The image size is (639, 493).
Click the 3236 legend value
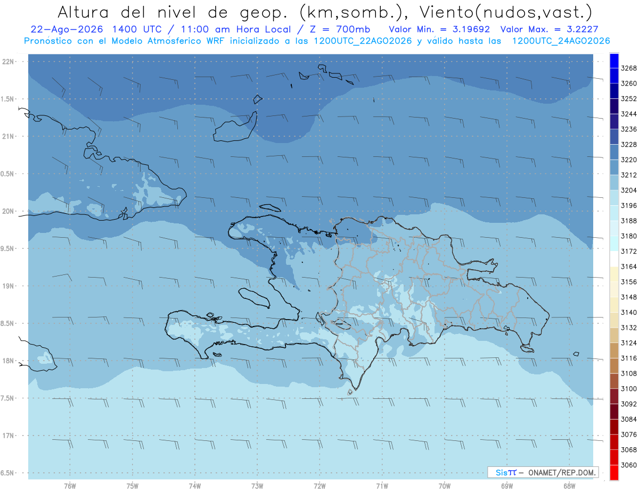click(629, 129)
